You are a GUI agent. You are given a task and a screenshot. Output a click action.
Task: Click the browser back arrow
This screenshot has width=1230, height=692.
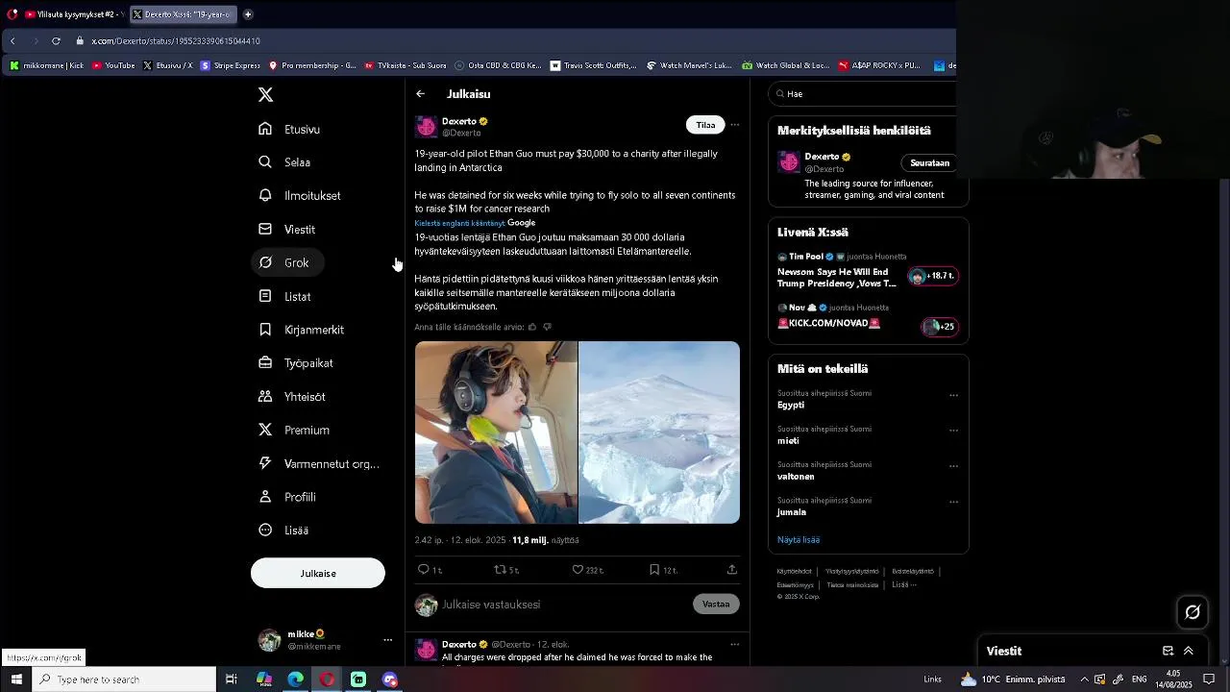pos(12,41)
